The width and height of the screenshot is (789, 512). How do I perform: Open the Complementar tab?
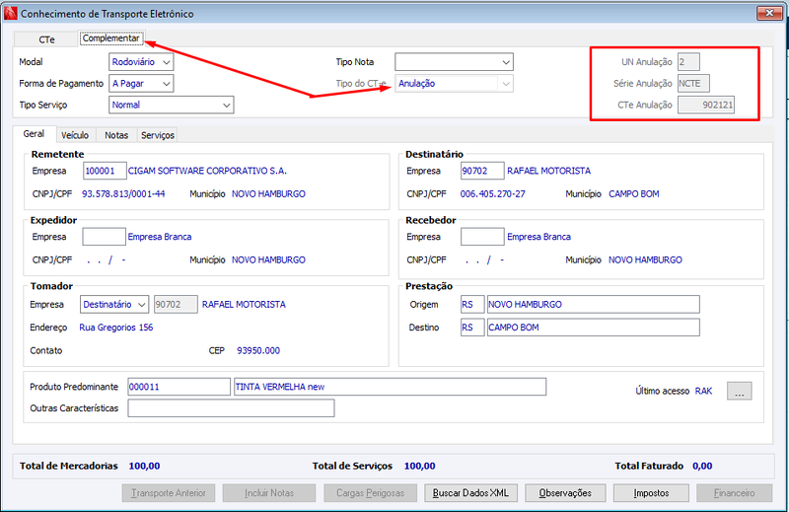(110, 38)
